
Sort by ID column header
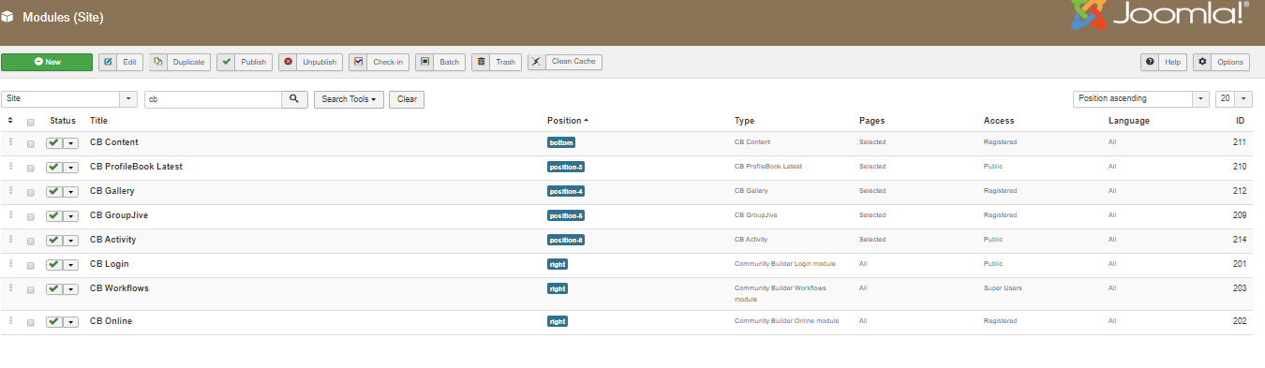(x=1241, y=121)
